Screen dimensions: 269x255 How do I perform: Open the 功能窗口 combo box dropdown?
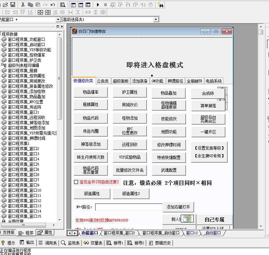coord(58,20)
